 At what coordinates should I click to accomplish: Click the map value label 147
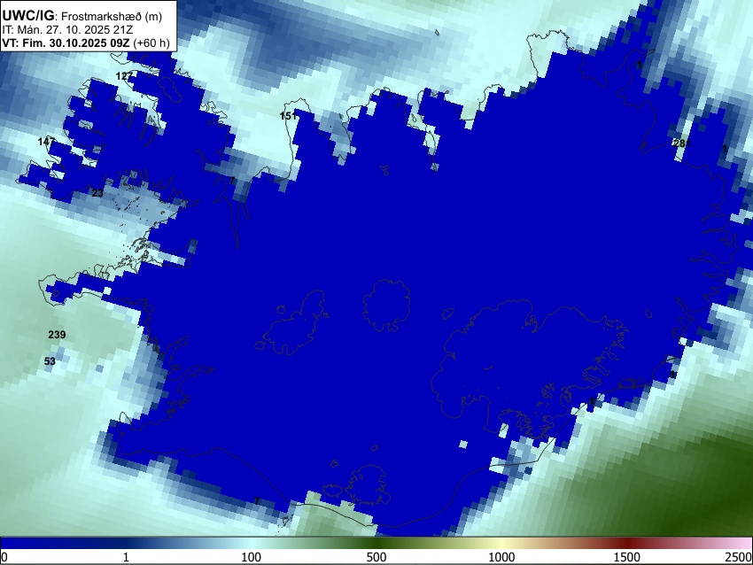[x=47, y=142]
